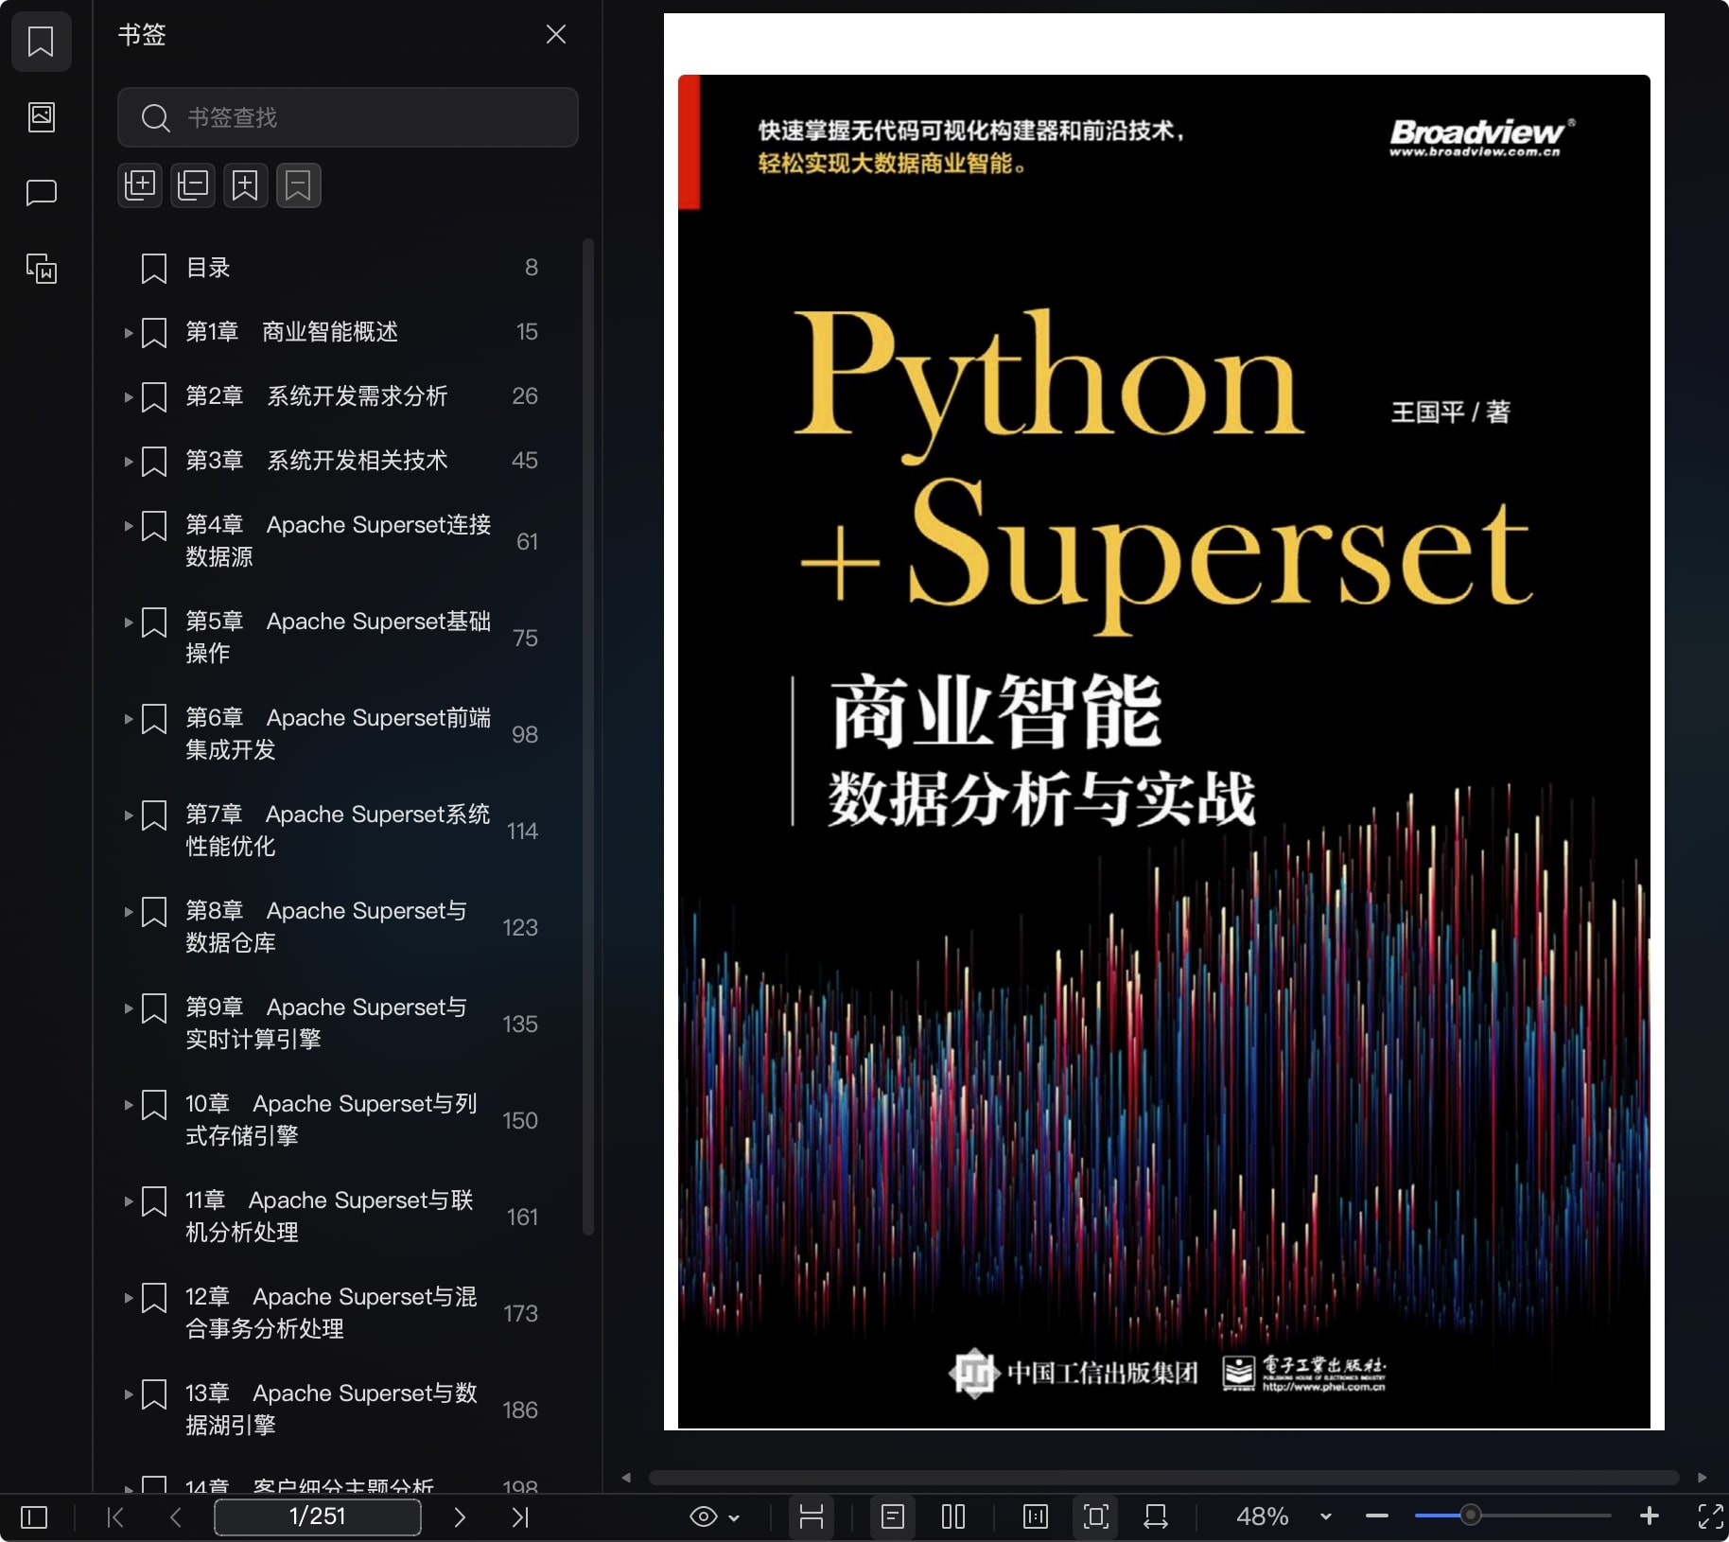This screenshot has height=1542, width=1729.
Task: Expand 第8章 Apache Superset与数据仓库 bookmark
Action: click(128, 911)
